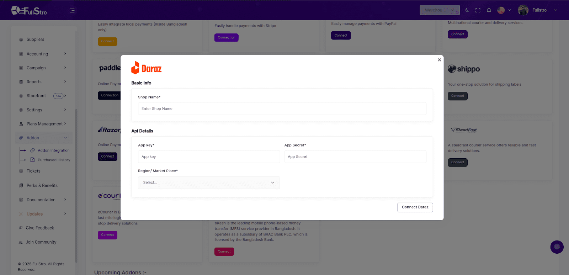The width and height of the screenshot is (569, 275).
Task: Click the Documentation sidebar icon
Action: tap(21, 200)
